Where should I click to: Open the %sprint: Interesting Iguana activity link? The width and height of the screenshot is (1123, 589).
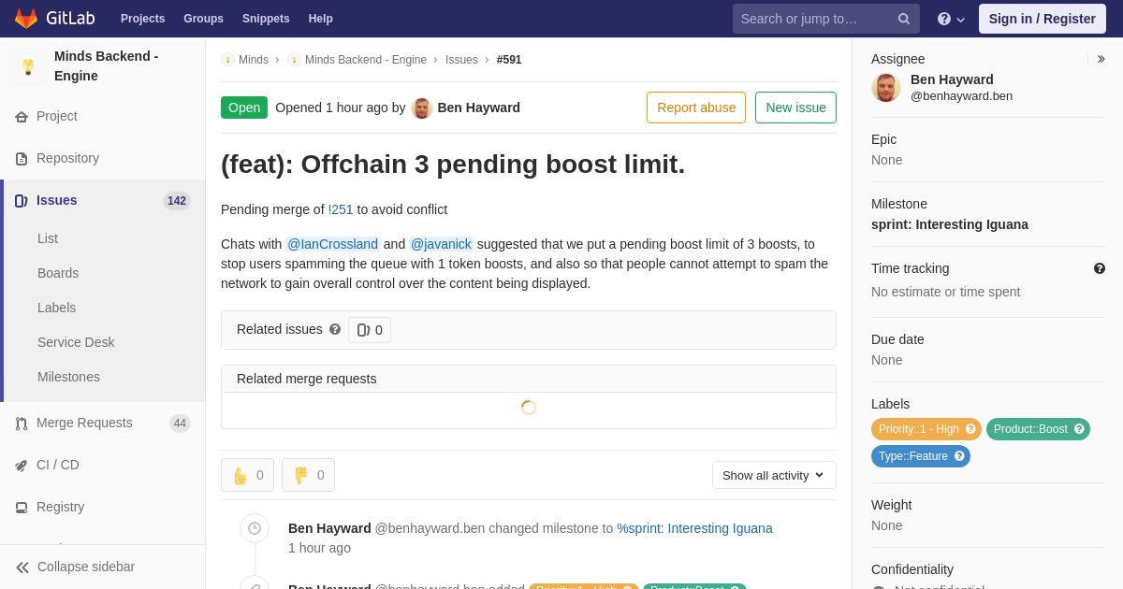tap(694, 528)
